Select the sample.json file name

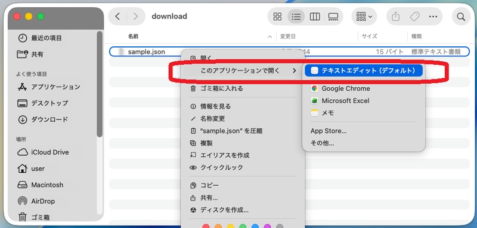[x=146, y=52]
